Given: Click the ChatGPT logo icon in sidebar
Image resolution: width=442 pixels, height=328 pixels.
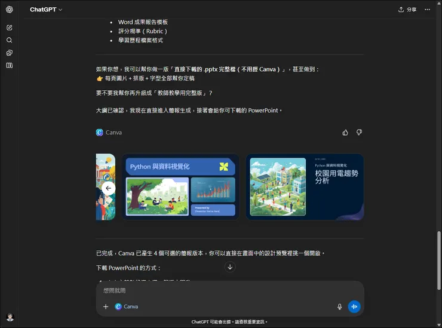Looking at the screenshot, I should 10,10.
